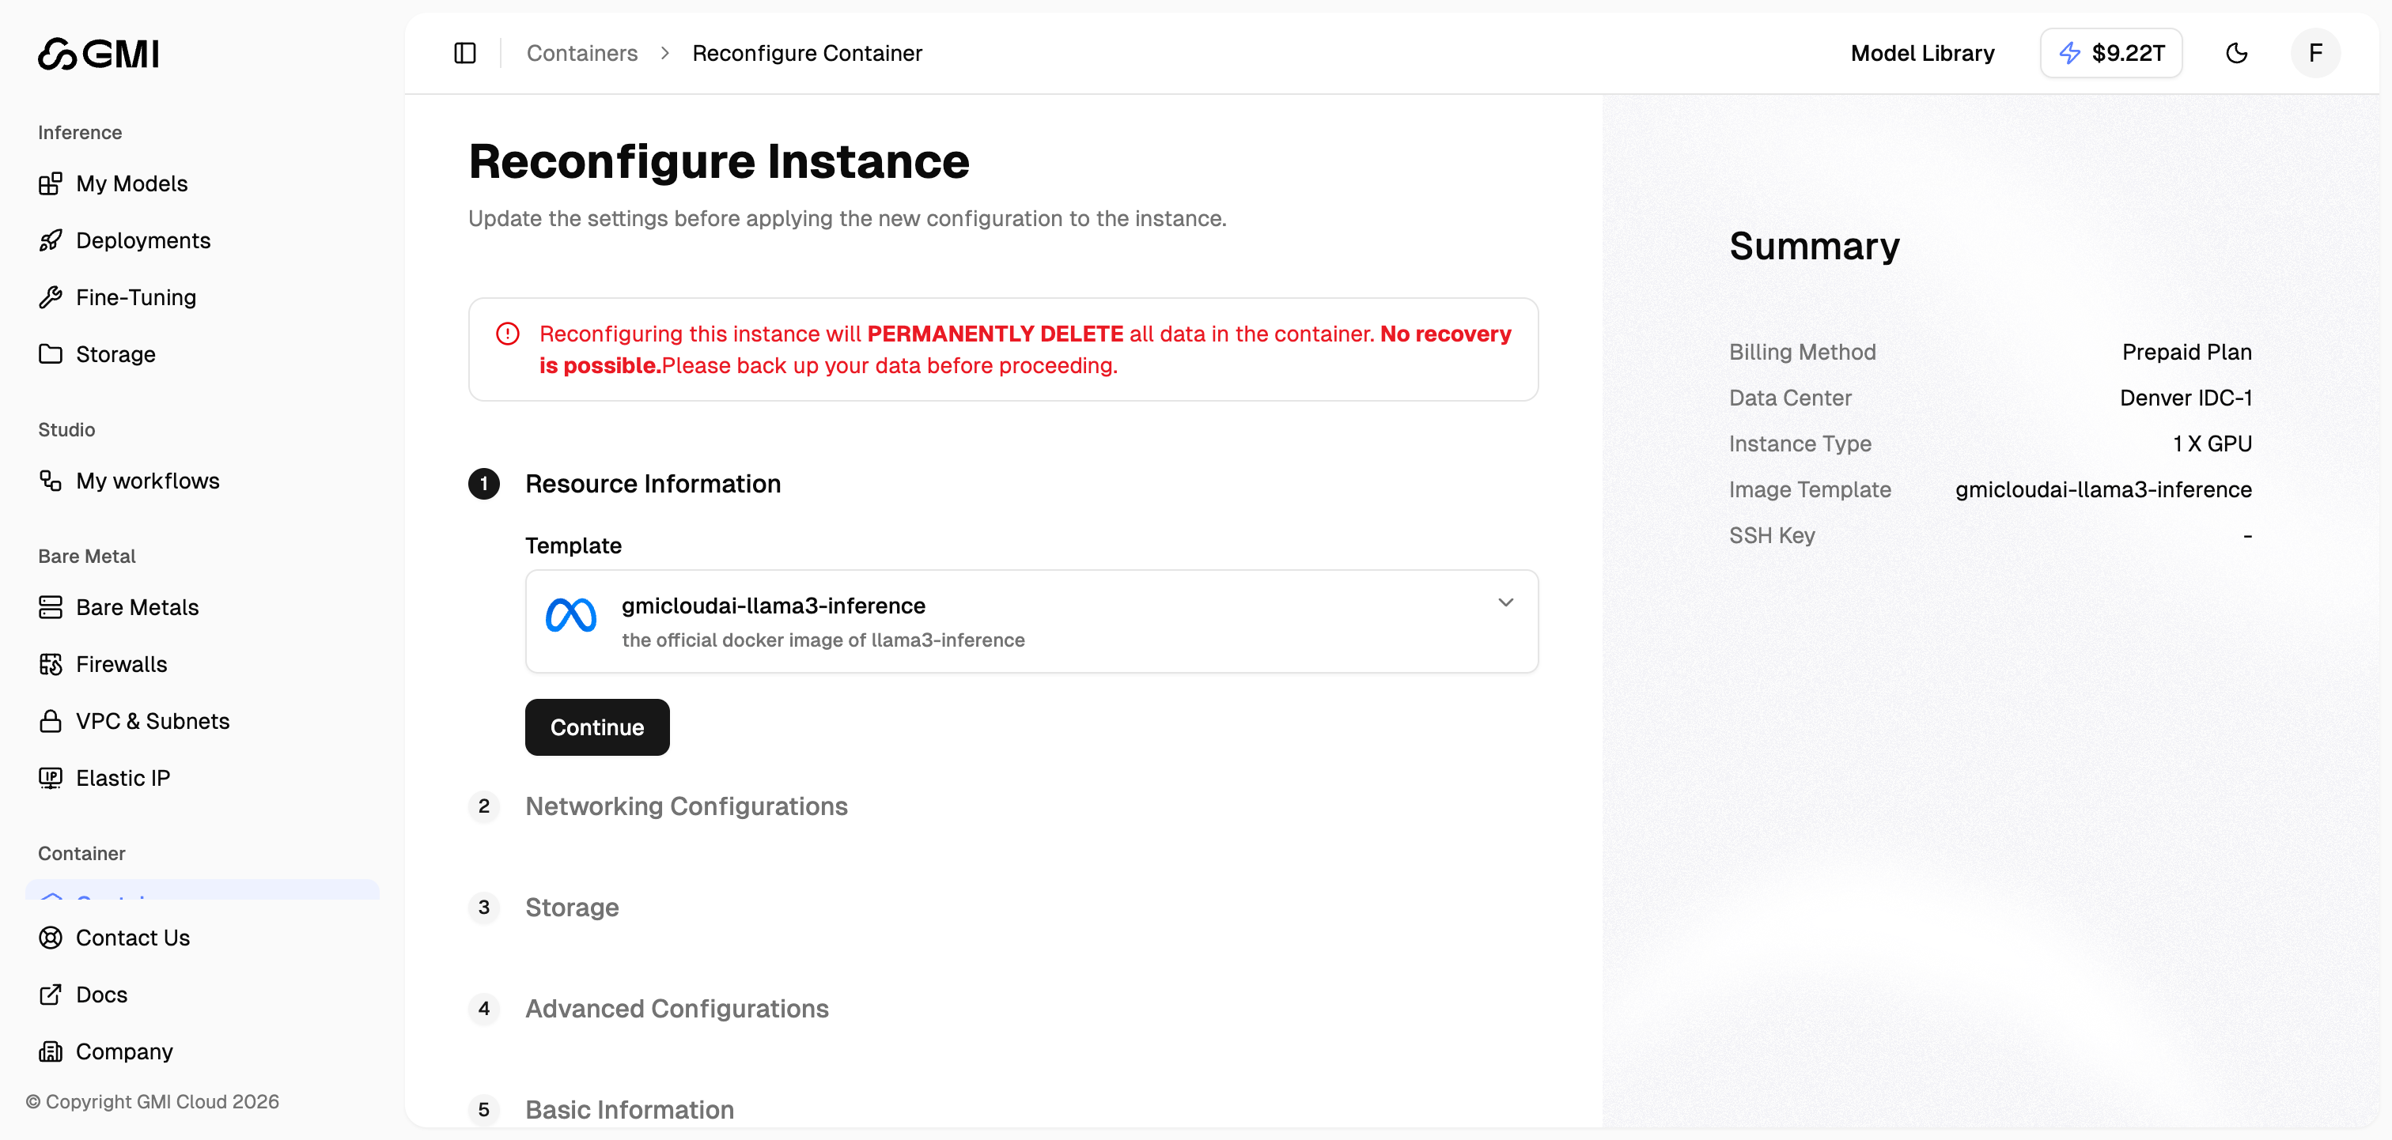2392x1140 pixels.
Task: Expand the template dropdown for gmicloudai-llama3-inference
Action: click(1505, 602)
